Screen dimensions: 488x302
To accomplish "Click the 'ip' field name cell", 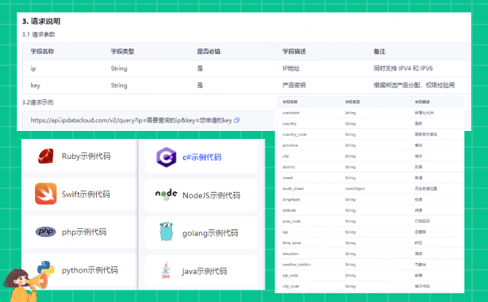I will [34, 68].
